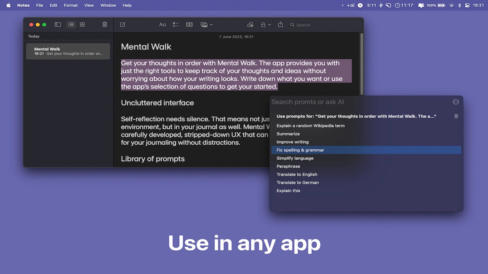
Task: Open the Mental Walk note from the list
Action: [68, 51]
